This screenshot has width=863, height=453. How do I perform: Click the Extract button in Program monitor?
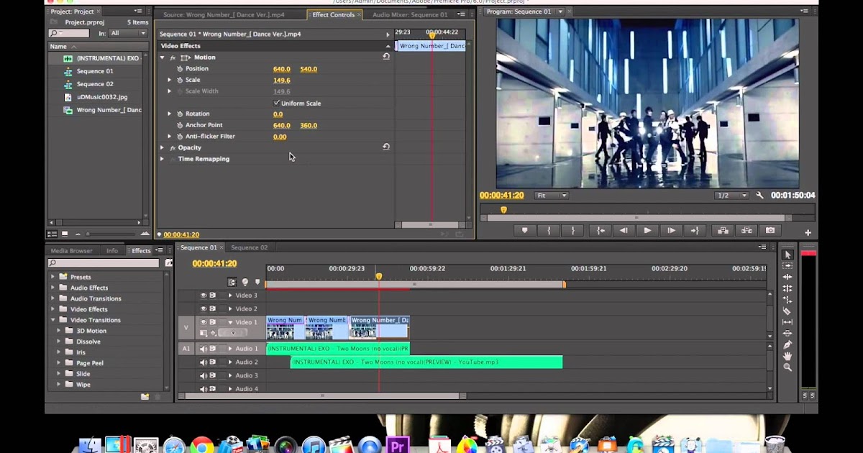tap(746, 230)
